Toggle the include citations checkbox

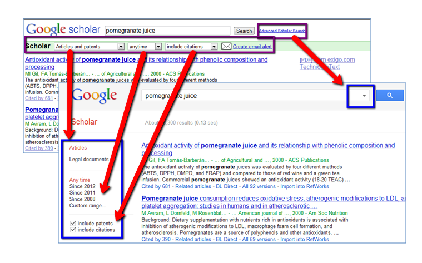click(73, 230)
